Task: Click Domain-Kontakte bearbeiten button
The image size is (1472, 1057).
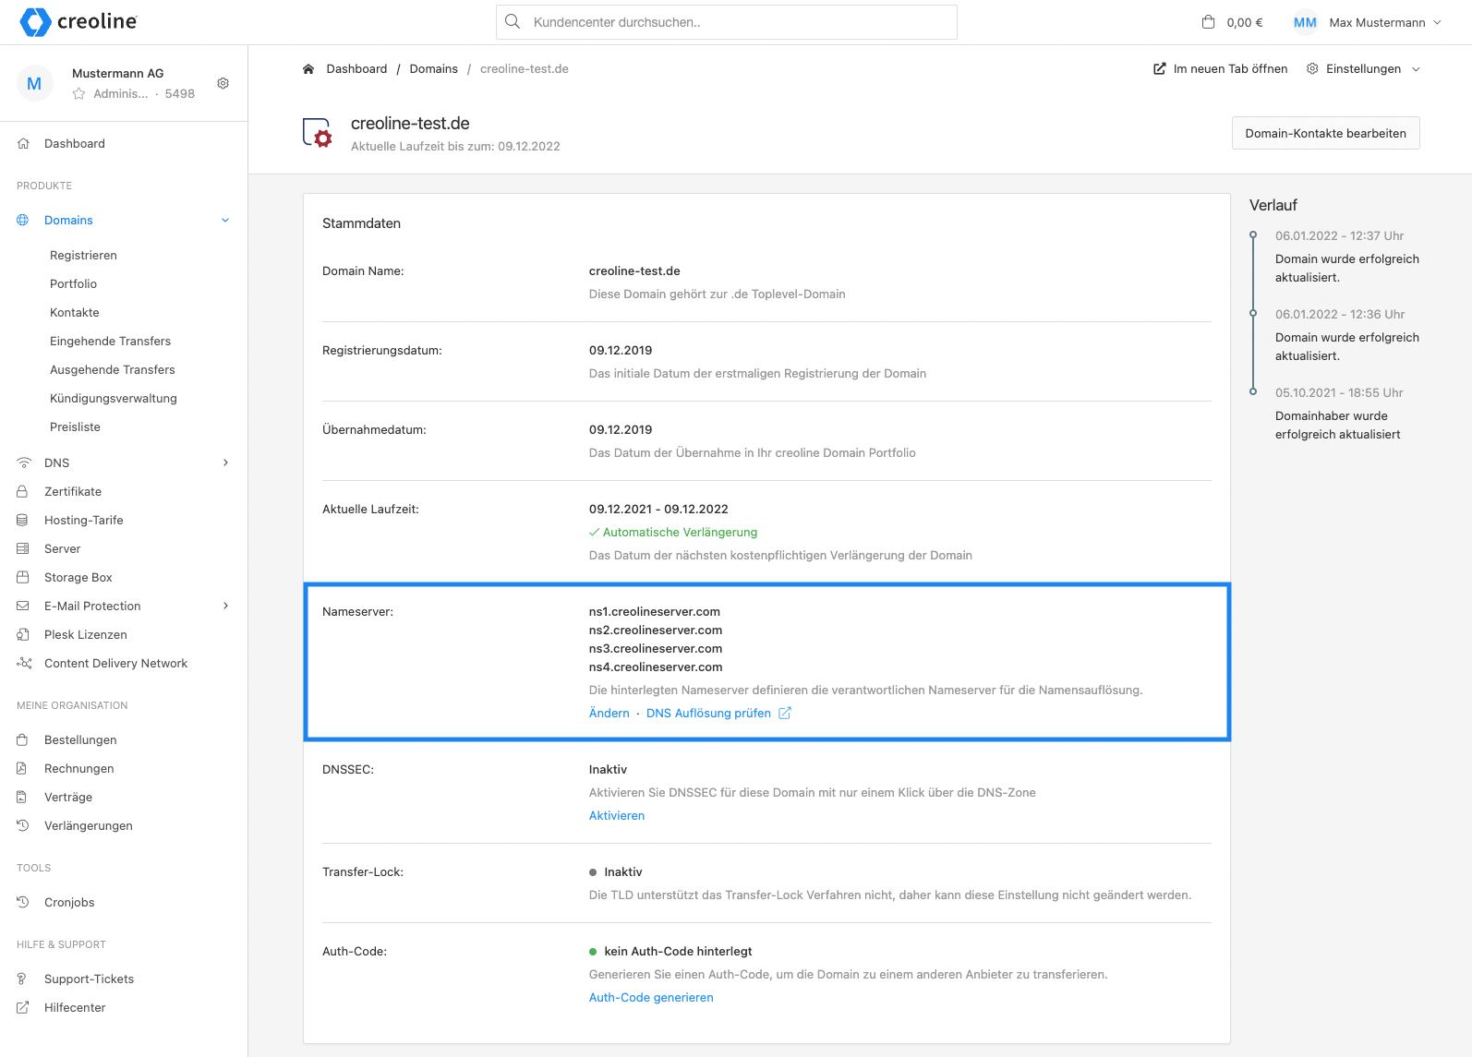Action: [x=1325, y=133]
